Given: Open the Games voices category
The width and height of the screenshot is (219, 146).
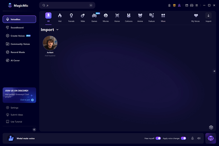Looking at the screenshot, I should 94,18.
